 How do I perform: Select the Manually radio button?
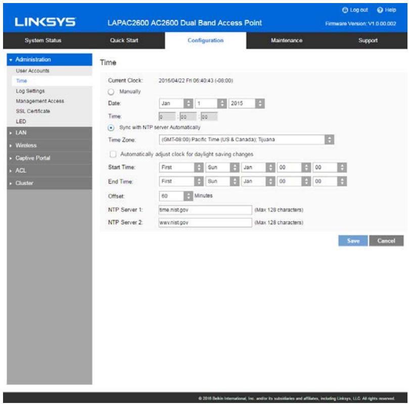[x=111, y=92]
